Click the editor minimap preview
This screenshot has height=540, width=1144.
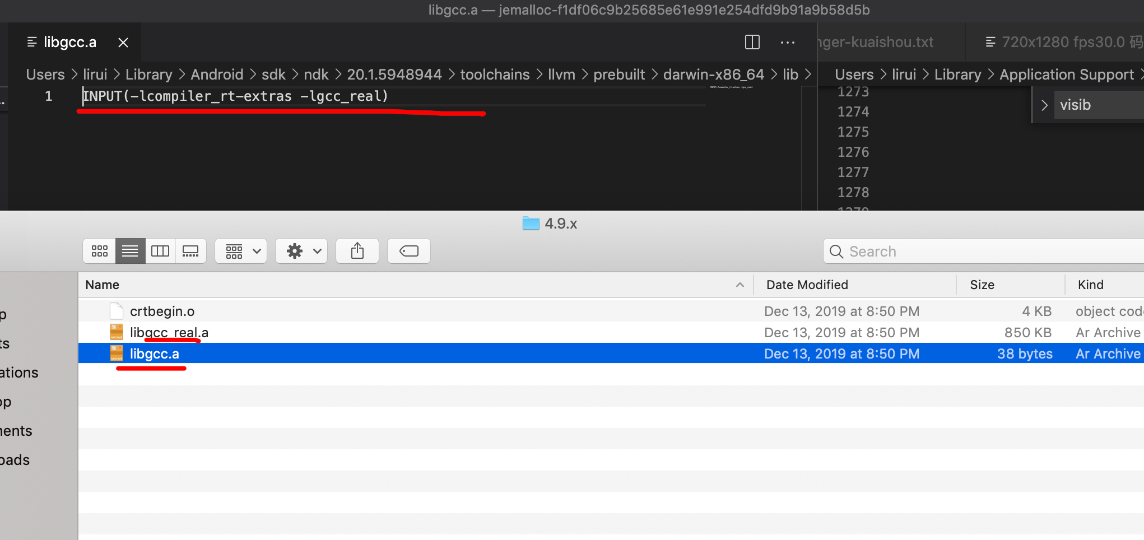[731, 87]
